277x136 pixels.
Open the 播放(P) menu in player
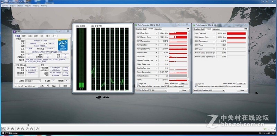(x=20, y=6)
